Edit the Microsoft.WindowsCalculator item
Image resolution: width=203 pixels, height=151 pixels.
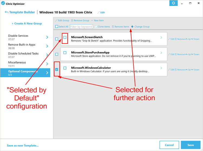tap(171, 70)
